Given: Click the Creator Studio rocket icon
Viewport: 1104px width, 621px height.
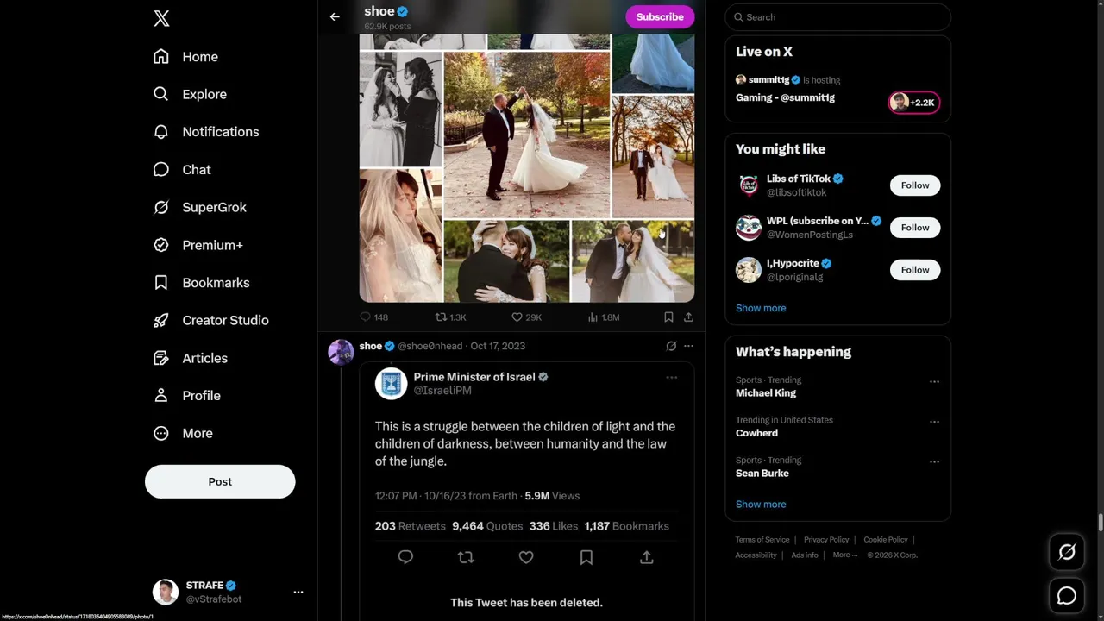Looking at the screenshot, I should (161, 320).
